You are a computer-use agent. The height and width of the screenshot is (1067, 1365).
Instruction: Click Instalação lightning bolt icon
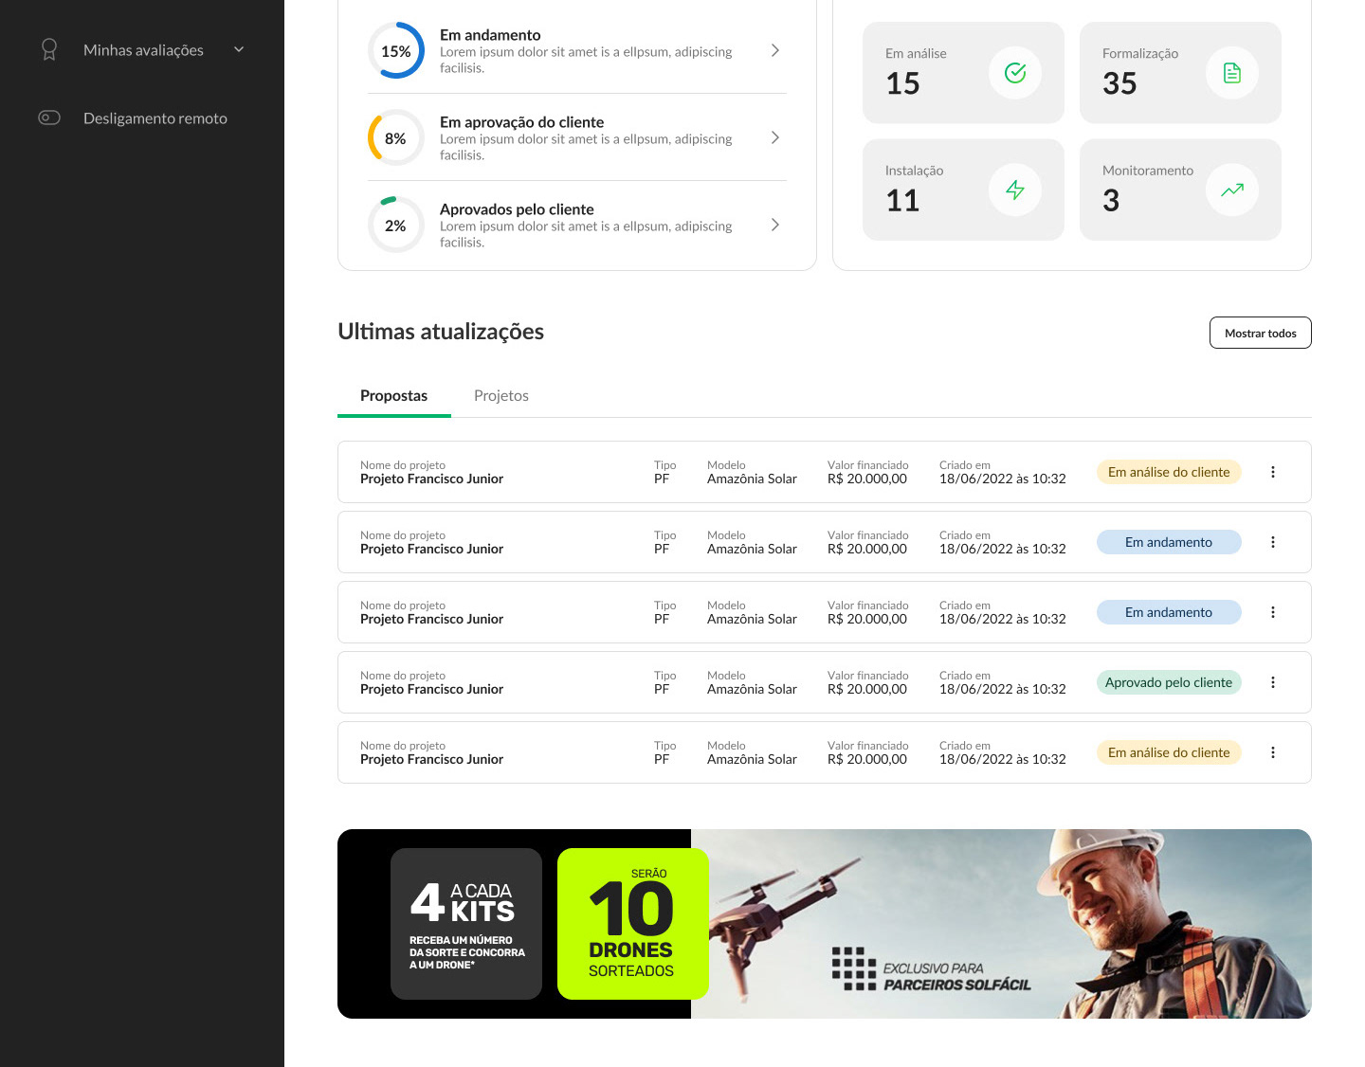[x=1015, y=190]
